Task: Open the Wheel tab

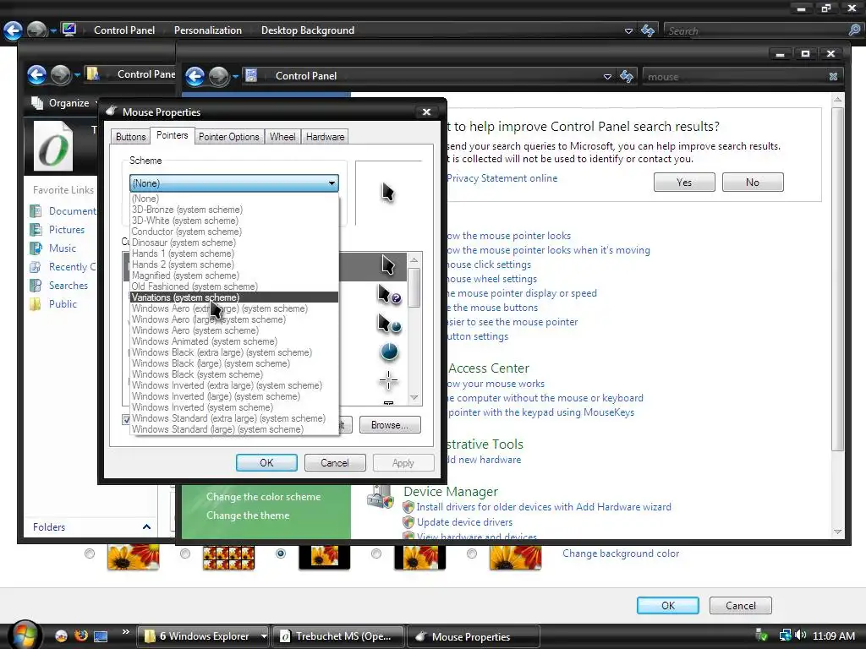Action: [282, 137]
